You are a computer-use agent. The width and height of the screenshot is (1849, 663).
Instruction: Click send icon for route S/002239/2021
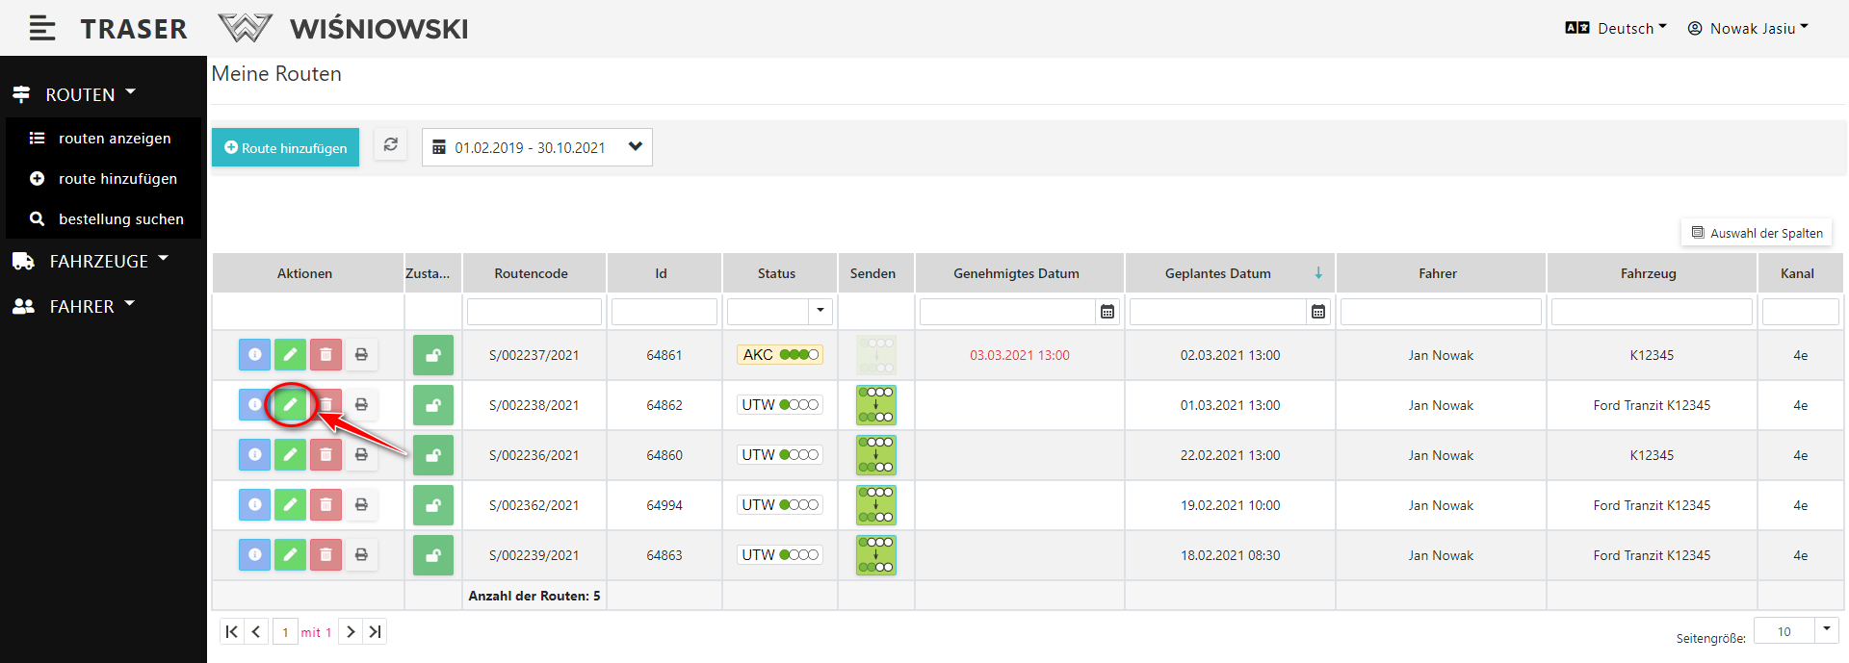[875, 555]
